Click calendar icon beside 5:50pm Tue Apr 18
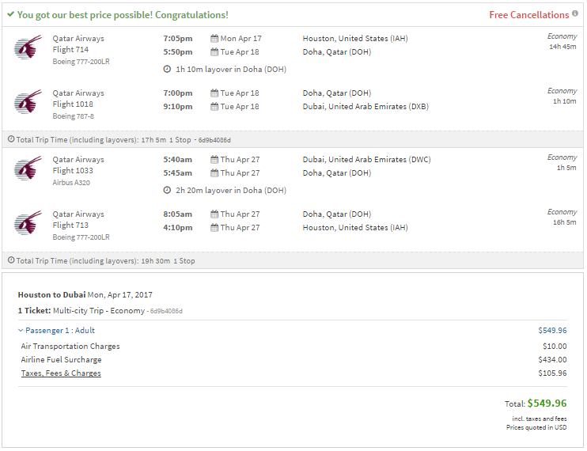This screenshot has height=451, width=587. pos(214,51)
